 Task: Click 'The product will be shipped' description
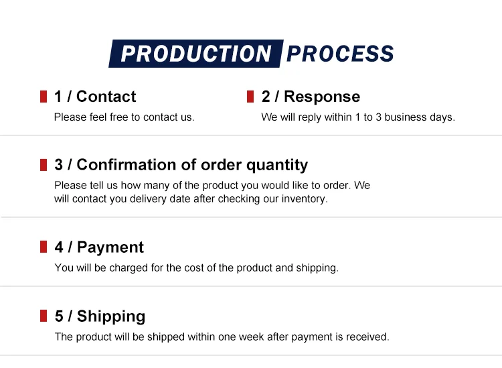pos(222,337)
